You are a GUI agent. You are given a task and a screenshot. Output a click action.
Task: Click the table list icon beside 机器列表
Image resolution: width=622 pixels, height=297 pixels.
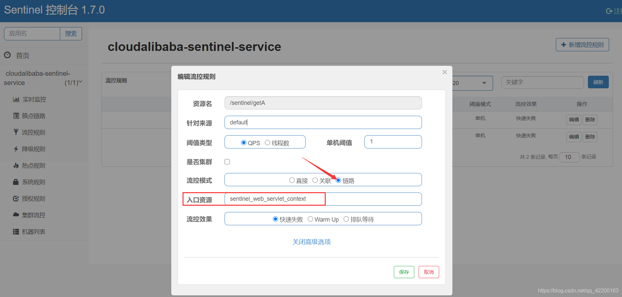pos(16,232)
